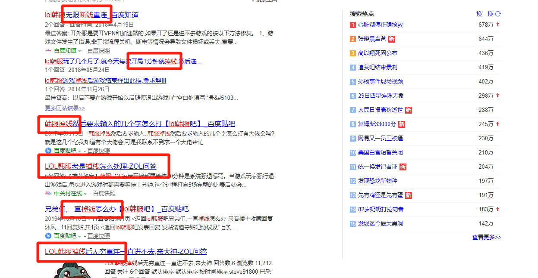This screenshot has height=278, width=538.
Task: Click the rank 6 badge beside 29日四星连珠天象
Action: (x=353, y=96)
